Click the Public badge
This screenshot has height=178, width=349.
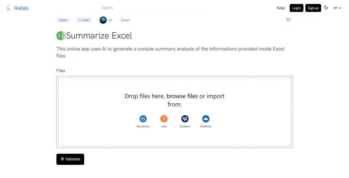tap(63, 20)
